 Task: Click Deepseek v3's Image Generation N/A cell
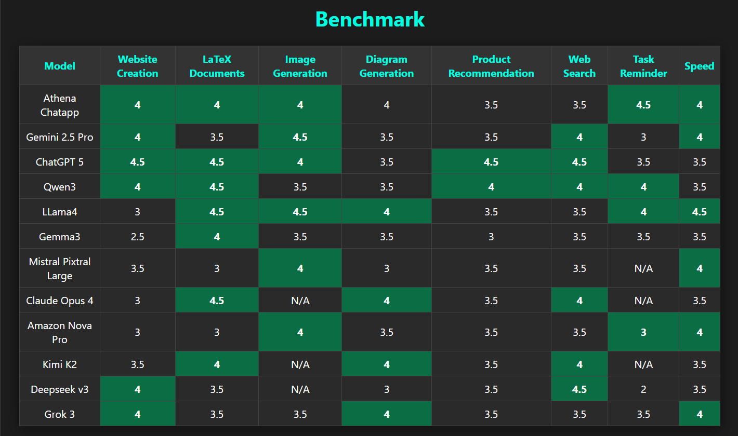[300, 389]
